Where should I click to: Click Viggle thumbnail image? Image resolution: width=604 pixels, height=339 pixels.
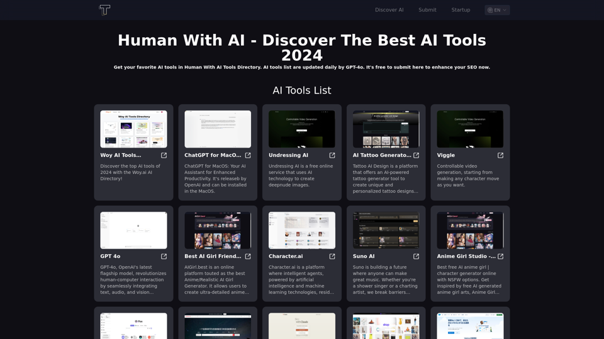coord(470,129)
